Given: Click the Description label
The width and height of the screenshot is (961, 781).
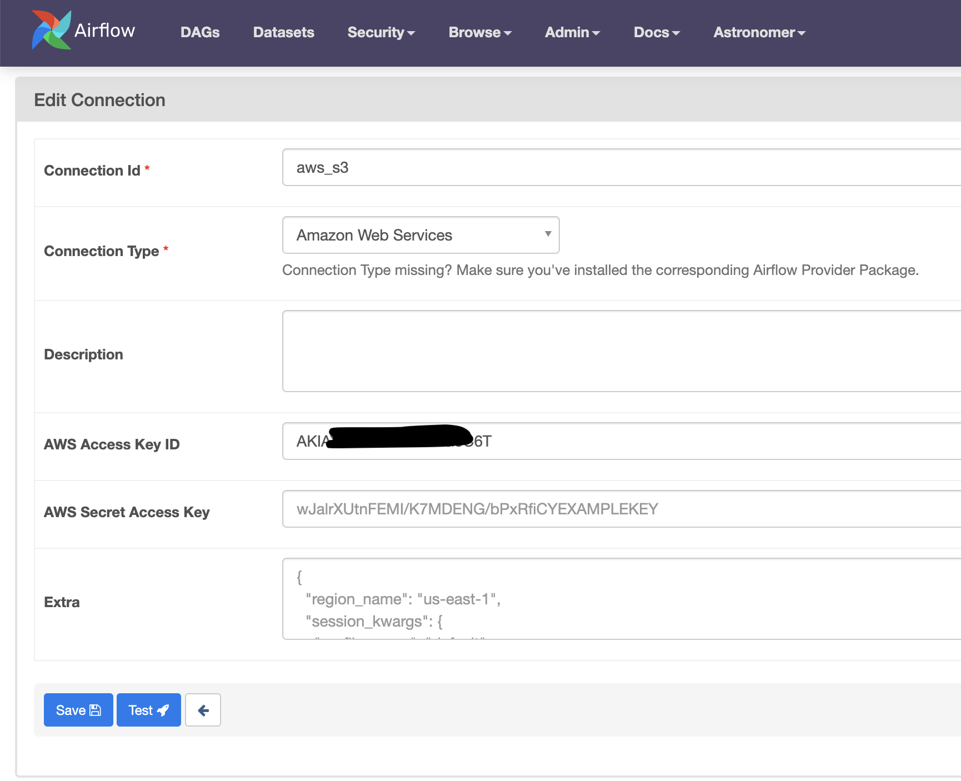Looking at the screenshot, I should click(x=83, y=354).
